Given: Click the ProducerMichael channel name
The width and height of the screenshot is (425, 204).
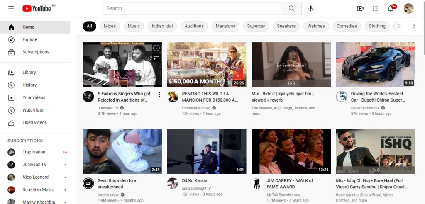Looking at the screenshot, I should (x=196, y=108).
